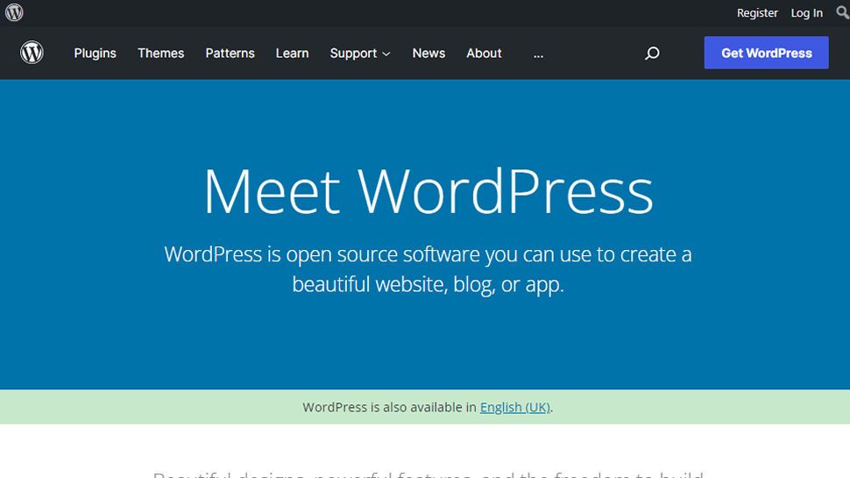Viewport: 850px width, 478px height.
Task: Click the Register link
Action: pos(757,13)
